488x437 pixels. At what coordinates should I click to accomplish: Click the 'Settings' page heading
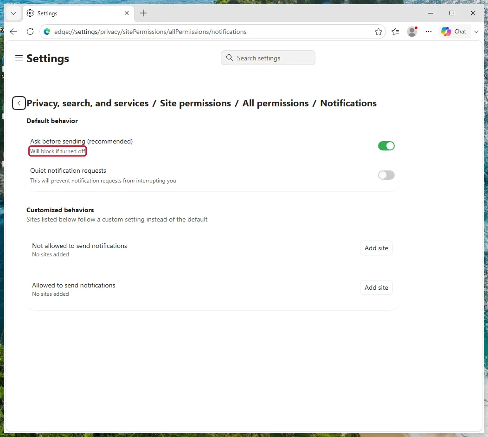(x=48, y=58)
